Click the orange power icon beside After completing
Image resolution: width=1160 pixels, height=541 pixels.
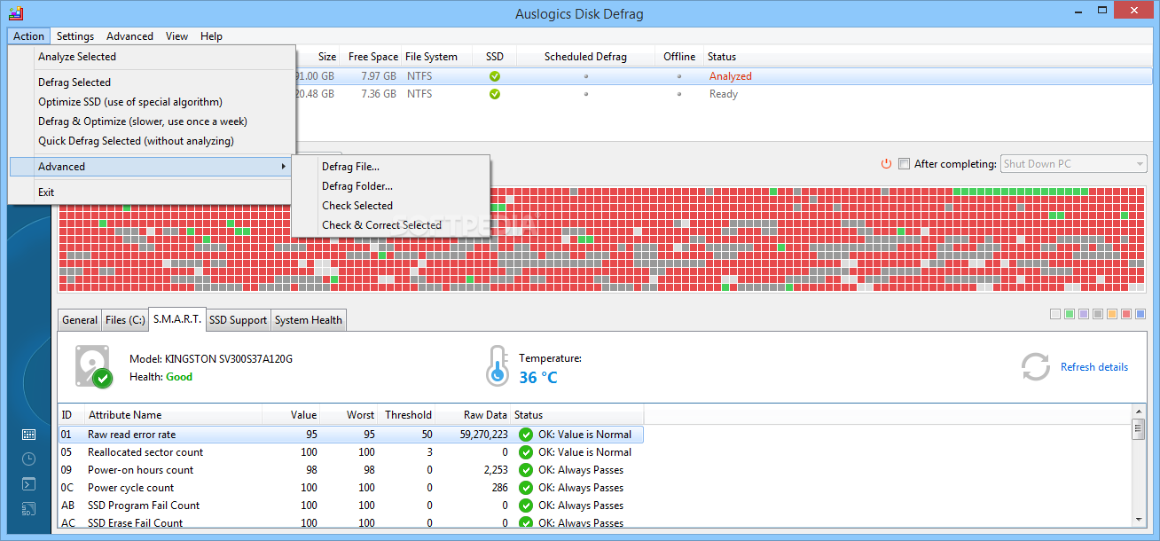pos(886,164)
